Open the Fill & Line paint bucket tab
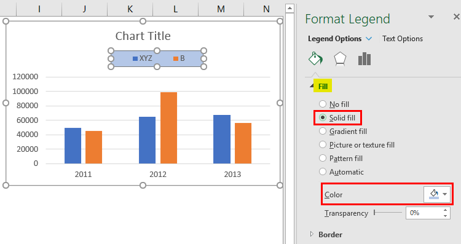This screenshot has height=244, width=461. (315, 58)
